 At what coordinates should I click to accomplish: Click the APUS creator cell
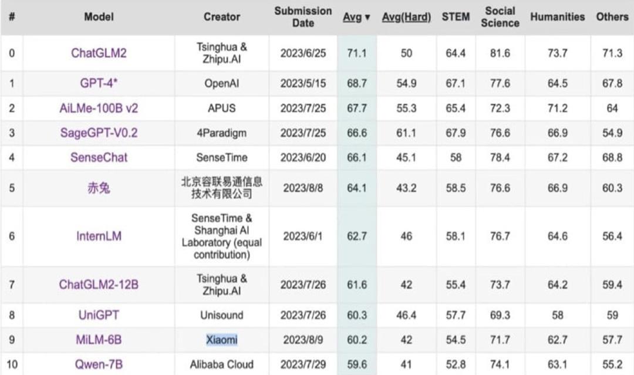click(x=221, y=109)
